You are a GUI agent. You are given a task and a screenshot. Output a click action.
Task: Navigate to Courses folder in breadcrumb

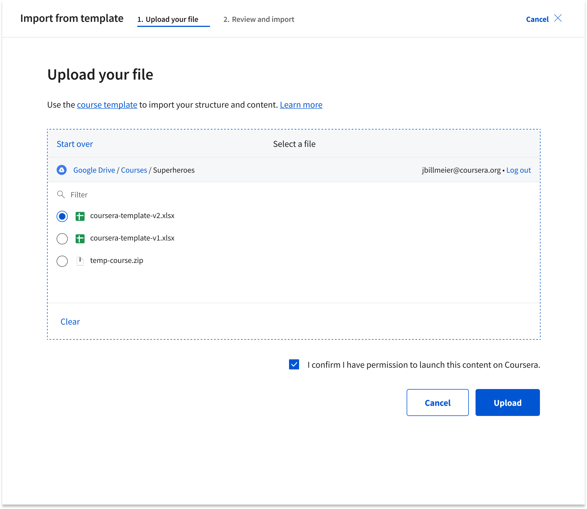coord(134,170)
